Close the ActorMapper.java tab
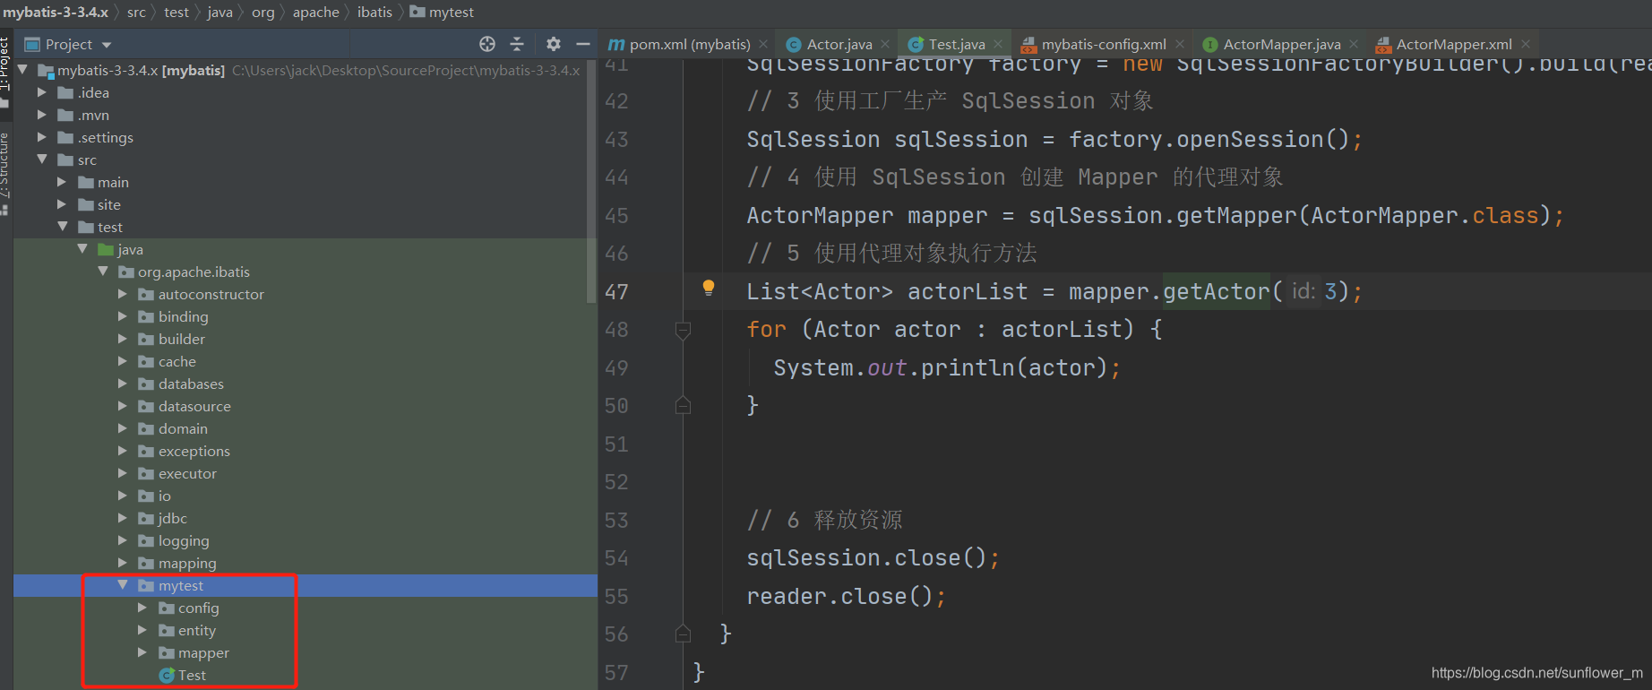 pyautogui.click(x=1354, y=44)
